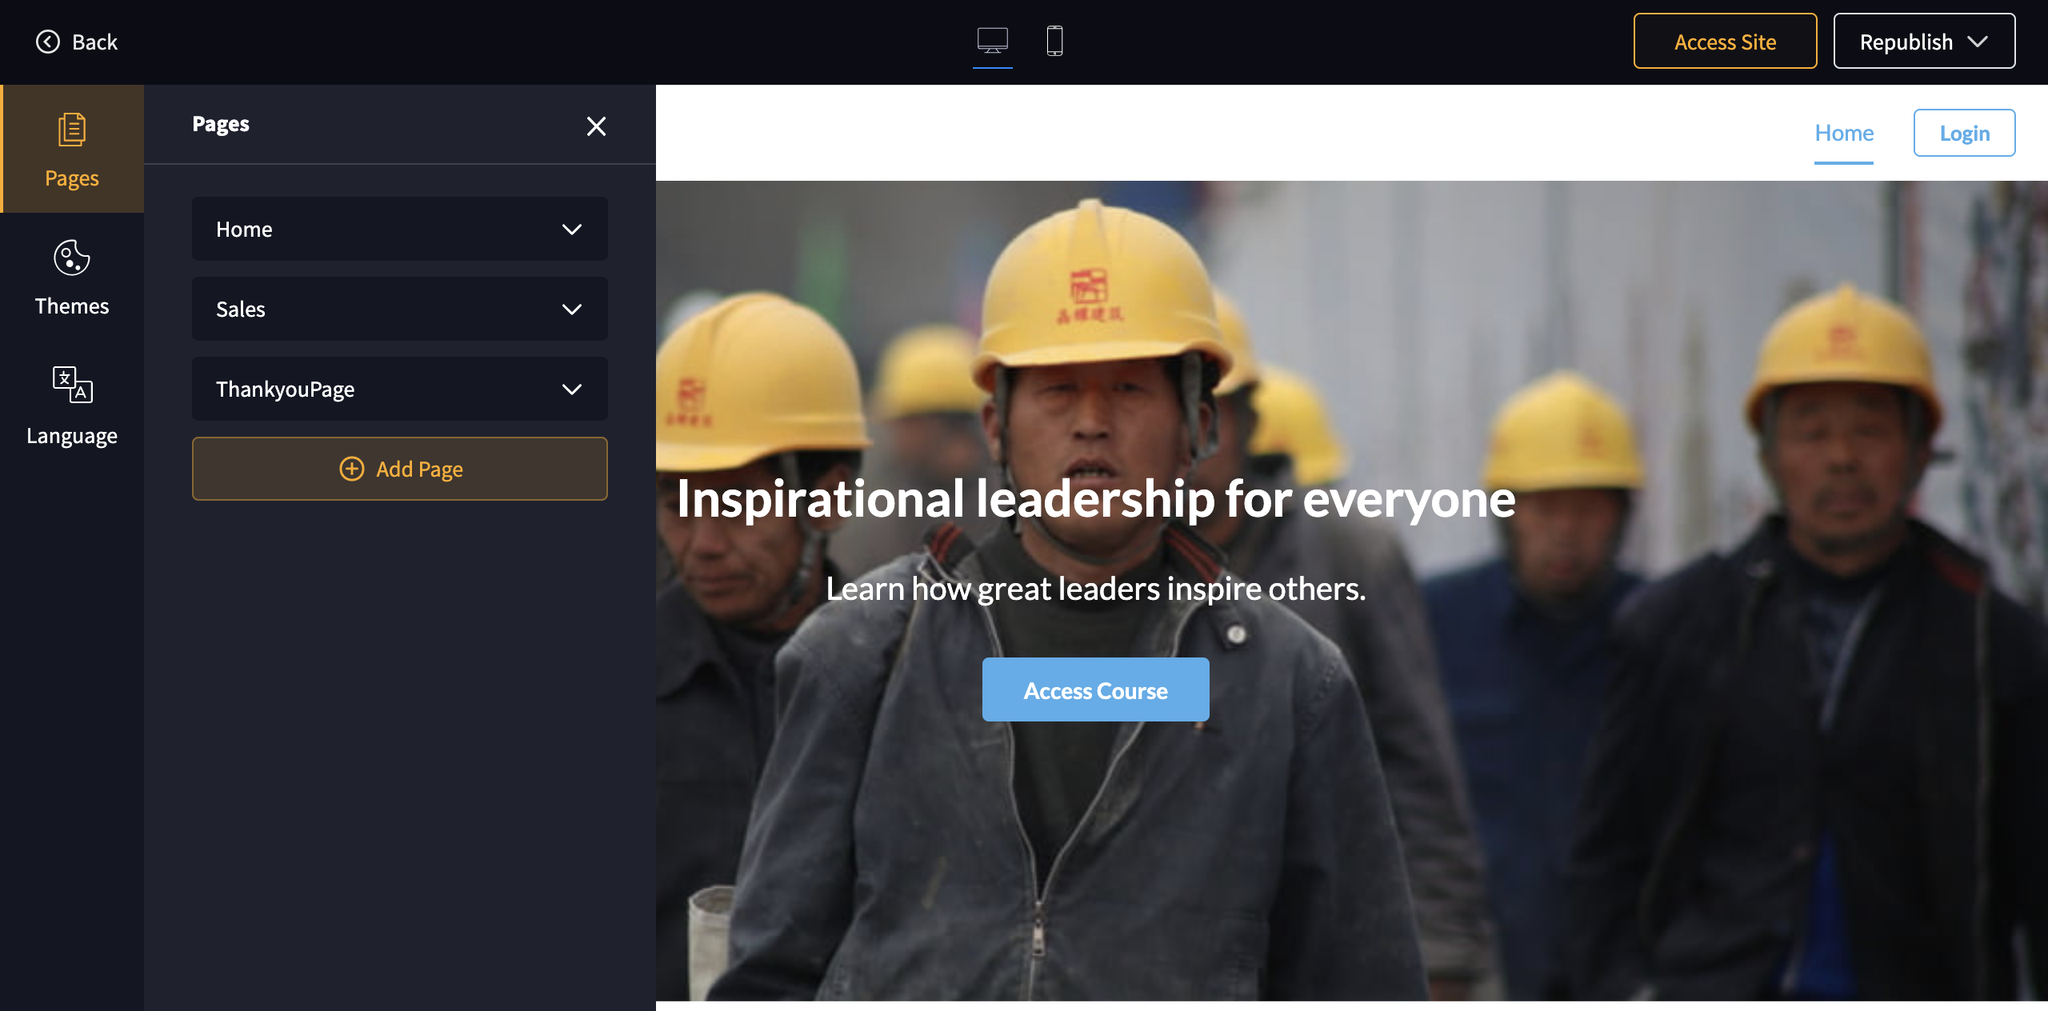Switch to mobile preview icon
This screenshot has height=1011, width=2048.
[x=1054, y=41]
